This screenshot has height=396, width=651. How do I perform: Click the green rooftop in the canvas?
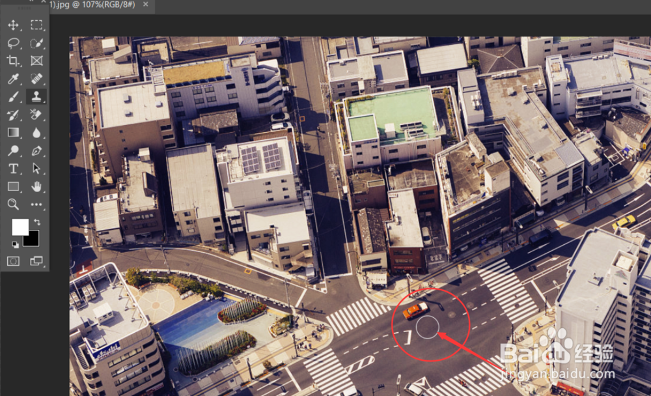pyautogui.click(x=393, y=115)
